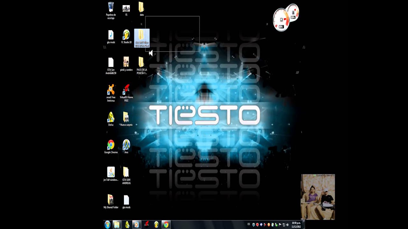
Task: Open the Papelera de reciclaje icon
Action: click(111, 11)
